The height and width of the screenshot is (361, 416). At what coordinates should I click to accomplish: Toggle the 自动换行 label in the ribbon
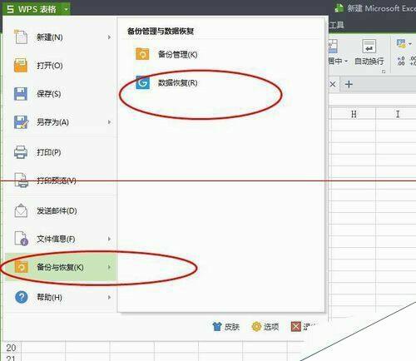369,62
